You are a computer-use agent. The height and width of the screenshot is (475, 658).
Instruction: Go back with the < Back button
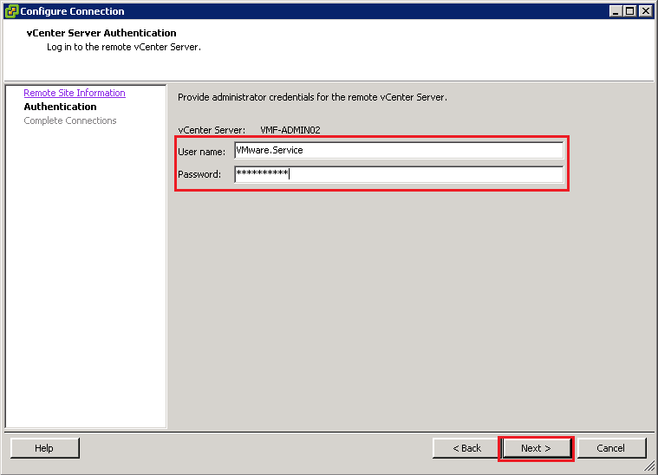[466, 448]
